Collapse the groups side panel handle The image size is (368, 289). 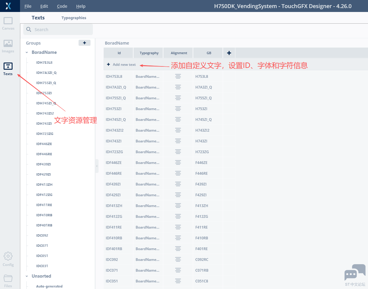(97, 166)
